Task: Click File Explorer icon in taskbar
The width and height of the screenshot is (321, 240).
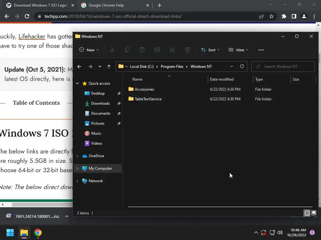Action: pyautogui.click(x=24, y=232)
